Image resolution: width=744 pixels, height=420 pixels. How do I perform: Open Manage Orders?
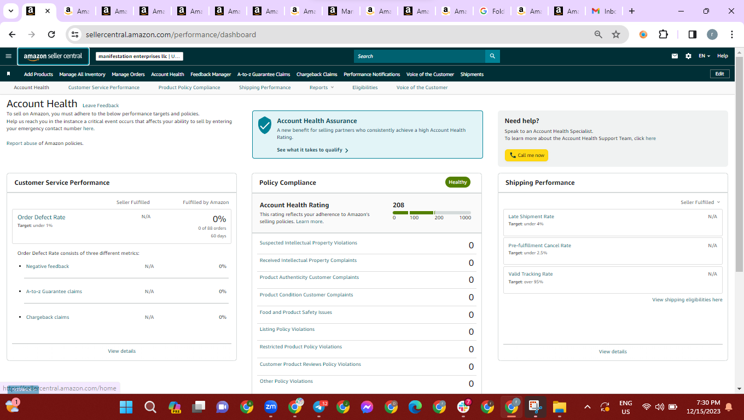128,74
